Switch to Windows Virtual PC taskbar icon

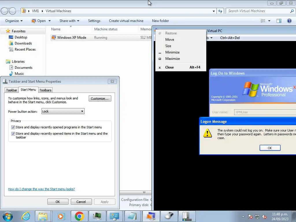click(150, 216)
